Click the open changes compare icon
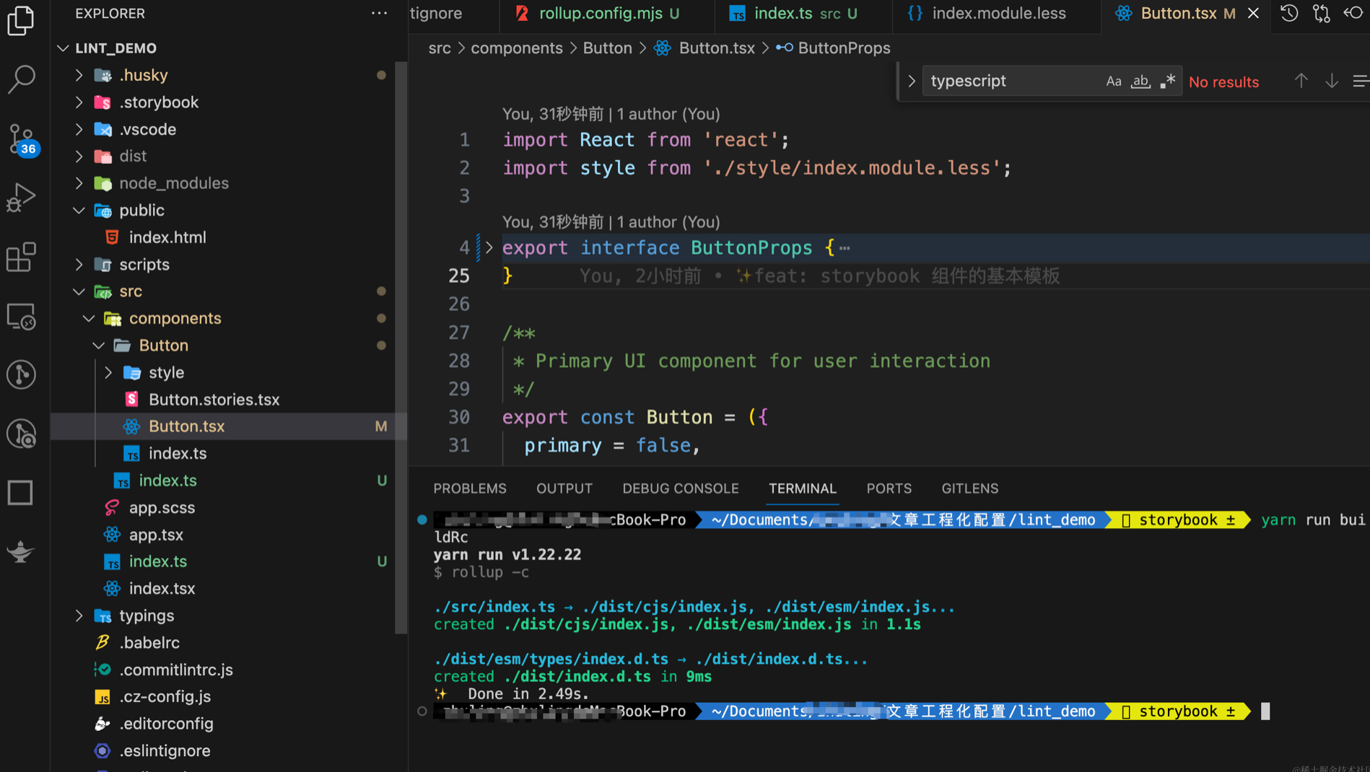This screenshot has width=1370, height=772. pyautogui.click(x=1321, y=13)
